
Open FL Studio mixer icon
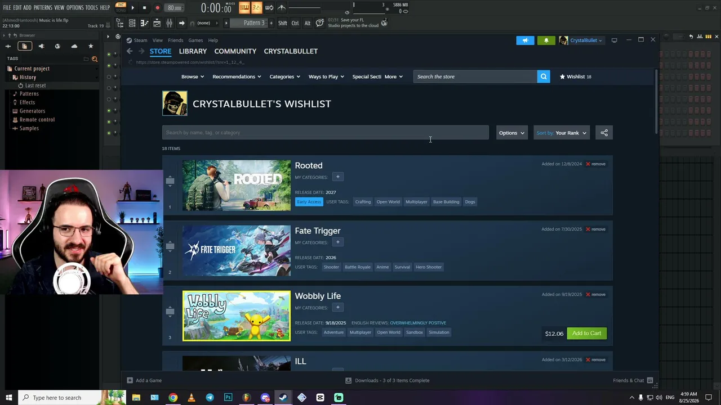coord(169,23)
